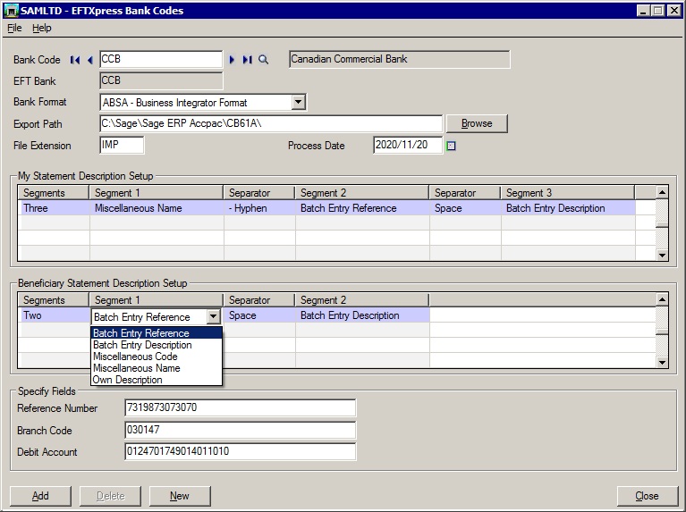Choose Miscellaneous Name from dropdown list
686x512 pixels.
tap(157, 368)
